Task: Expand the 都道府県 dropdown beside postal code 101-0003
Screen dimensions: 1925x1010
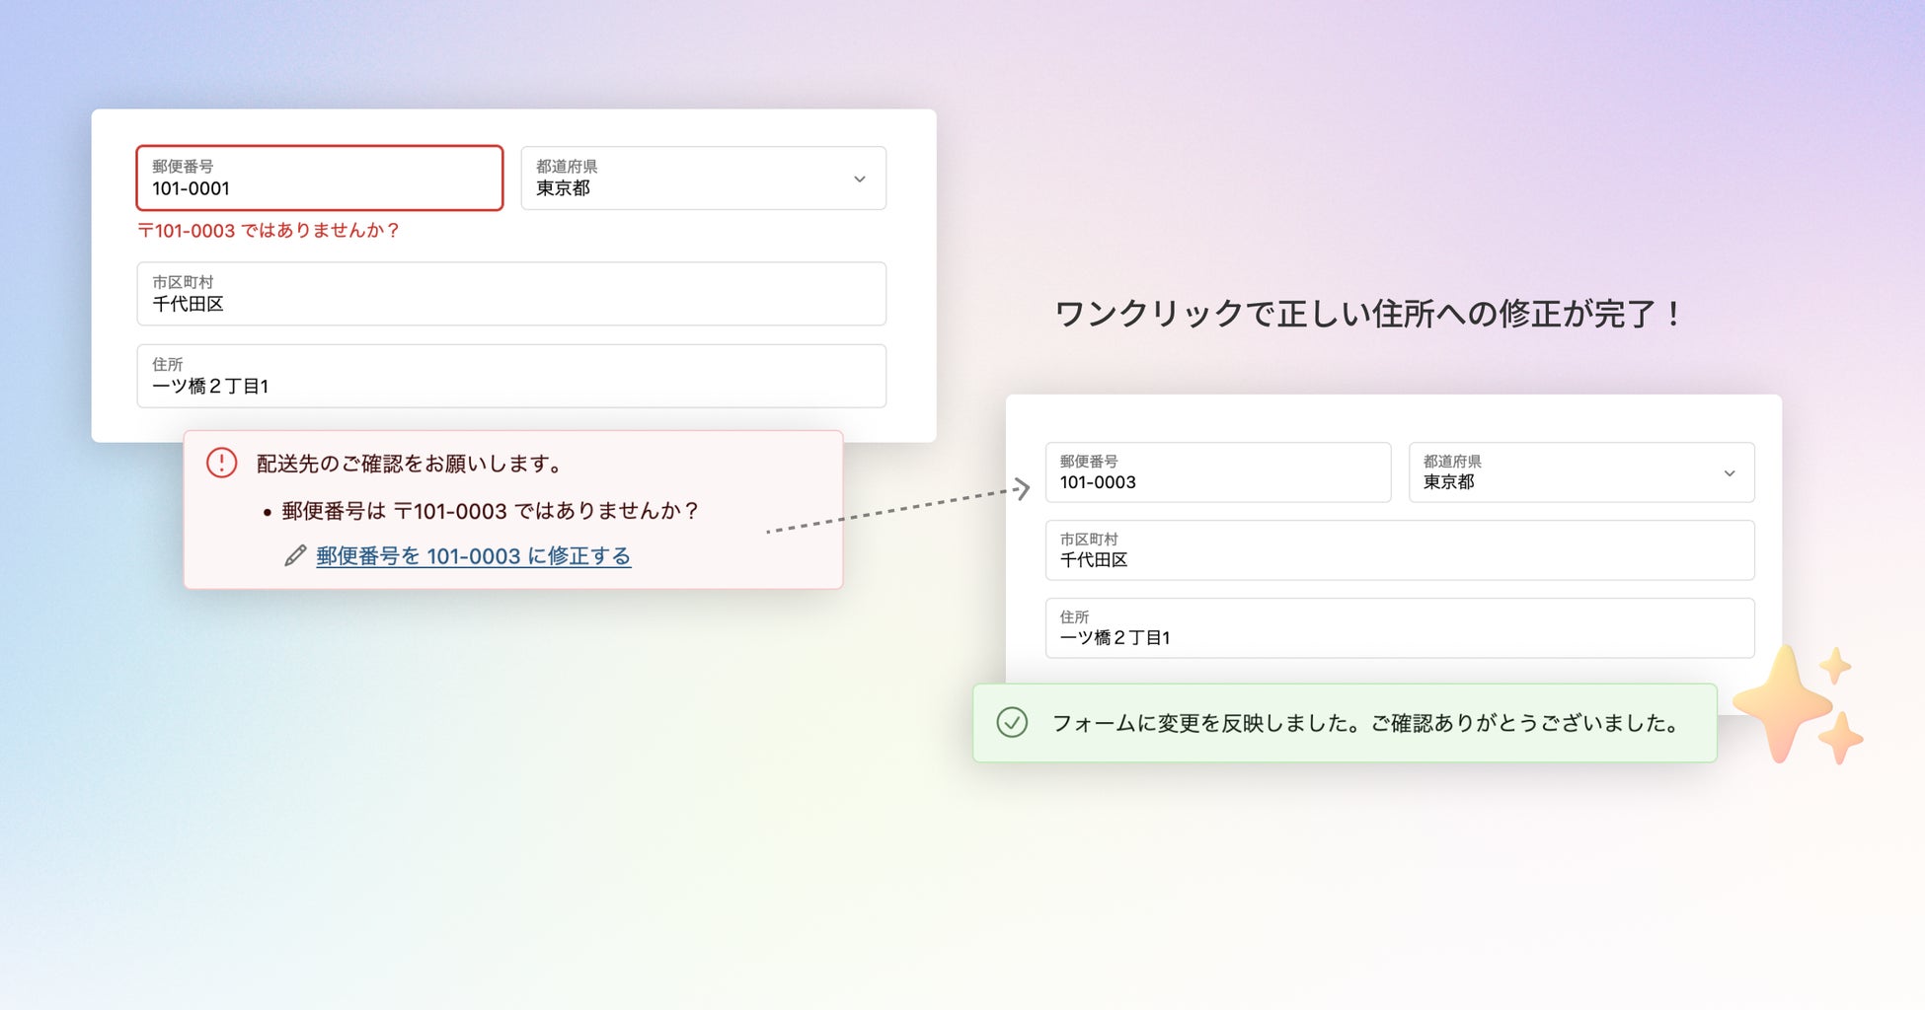Action: point(1581,472)
